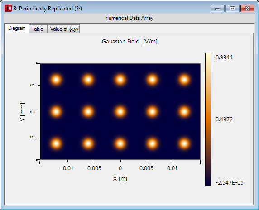The height and width of the screenshot is (210, 259).
Task: Click the -2.547E-05 colorbar minimum label
Action: pos(230,182)
